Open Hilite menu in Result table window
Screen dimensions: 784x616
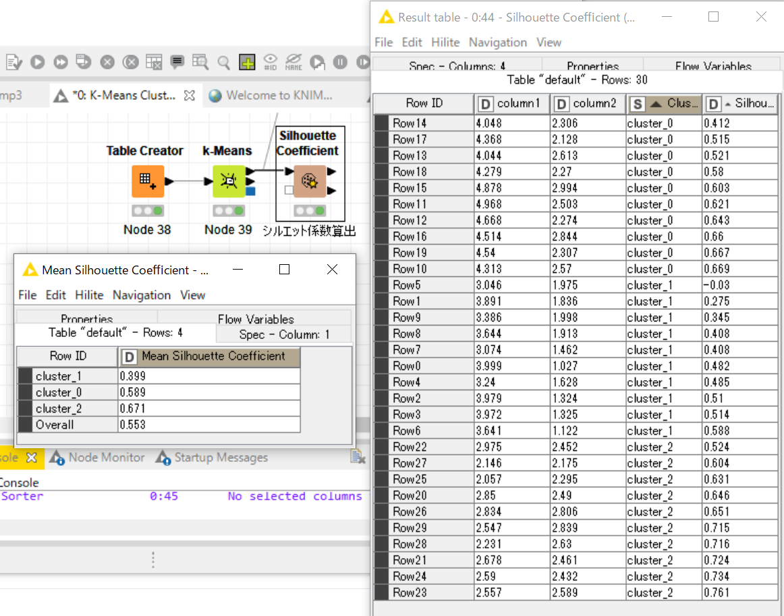(445, 42)
